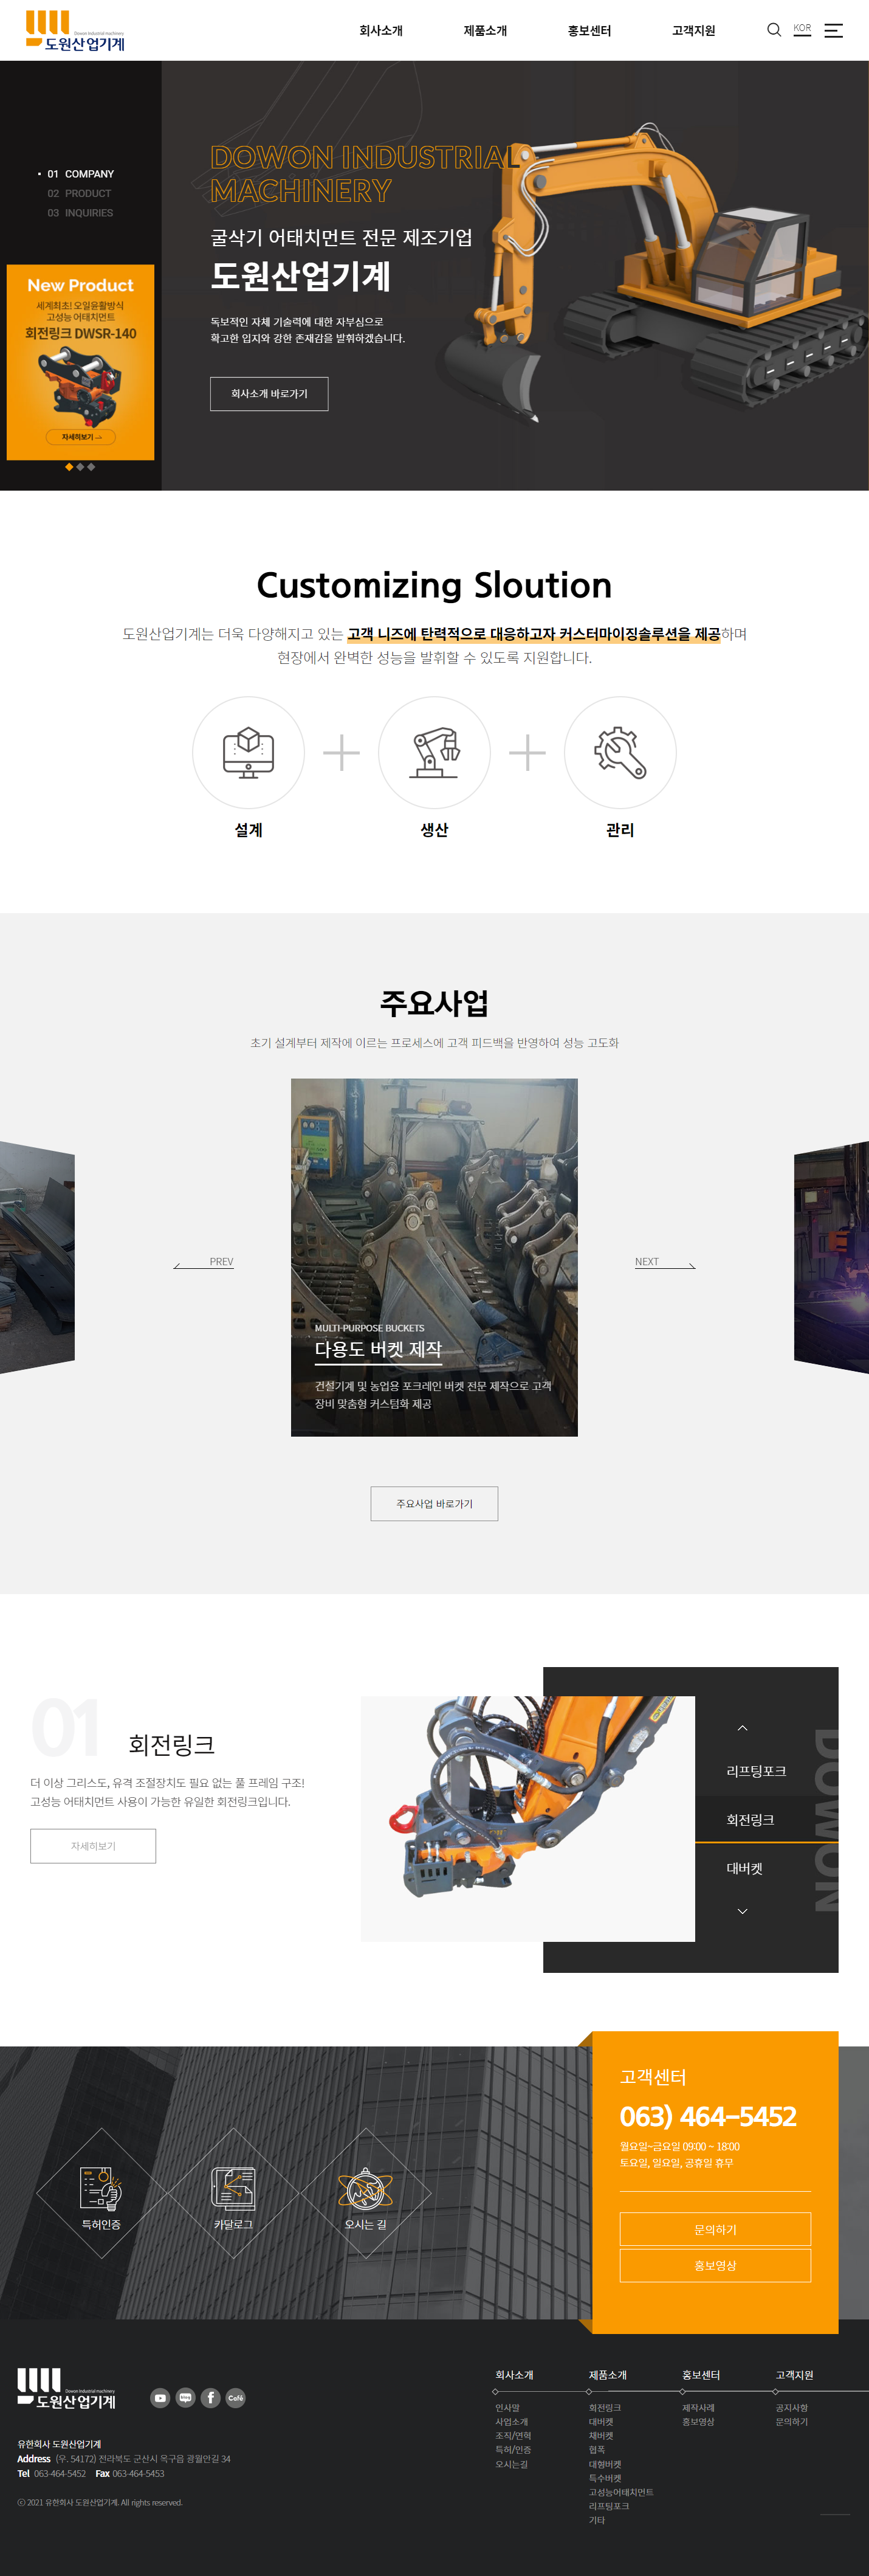Select 대버켓 in the product list

[x=744, y=1868]
